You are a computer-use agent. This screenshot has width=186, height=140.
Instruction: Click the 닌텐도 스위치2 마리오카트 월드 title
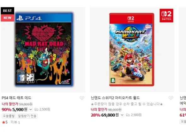(x=115, y=98)
